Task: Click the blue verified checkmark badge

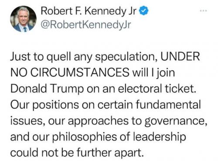Action: 144,11
